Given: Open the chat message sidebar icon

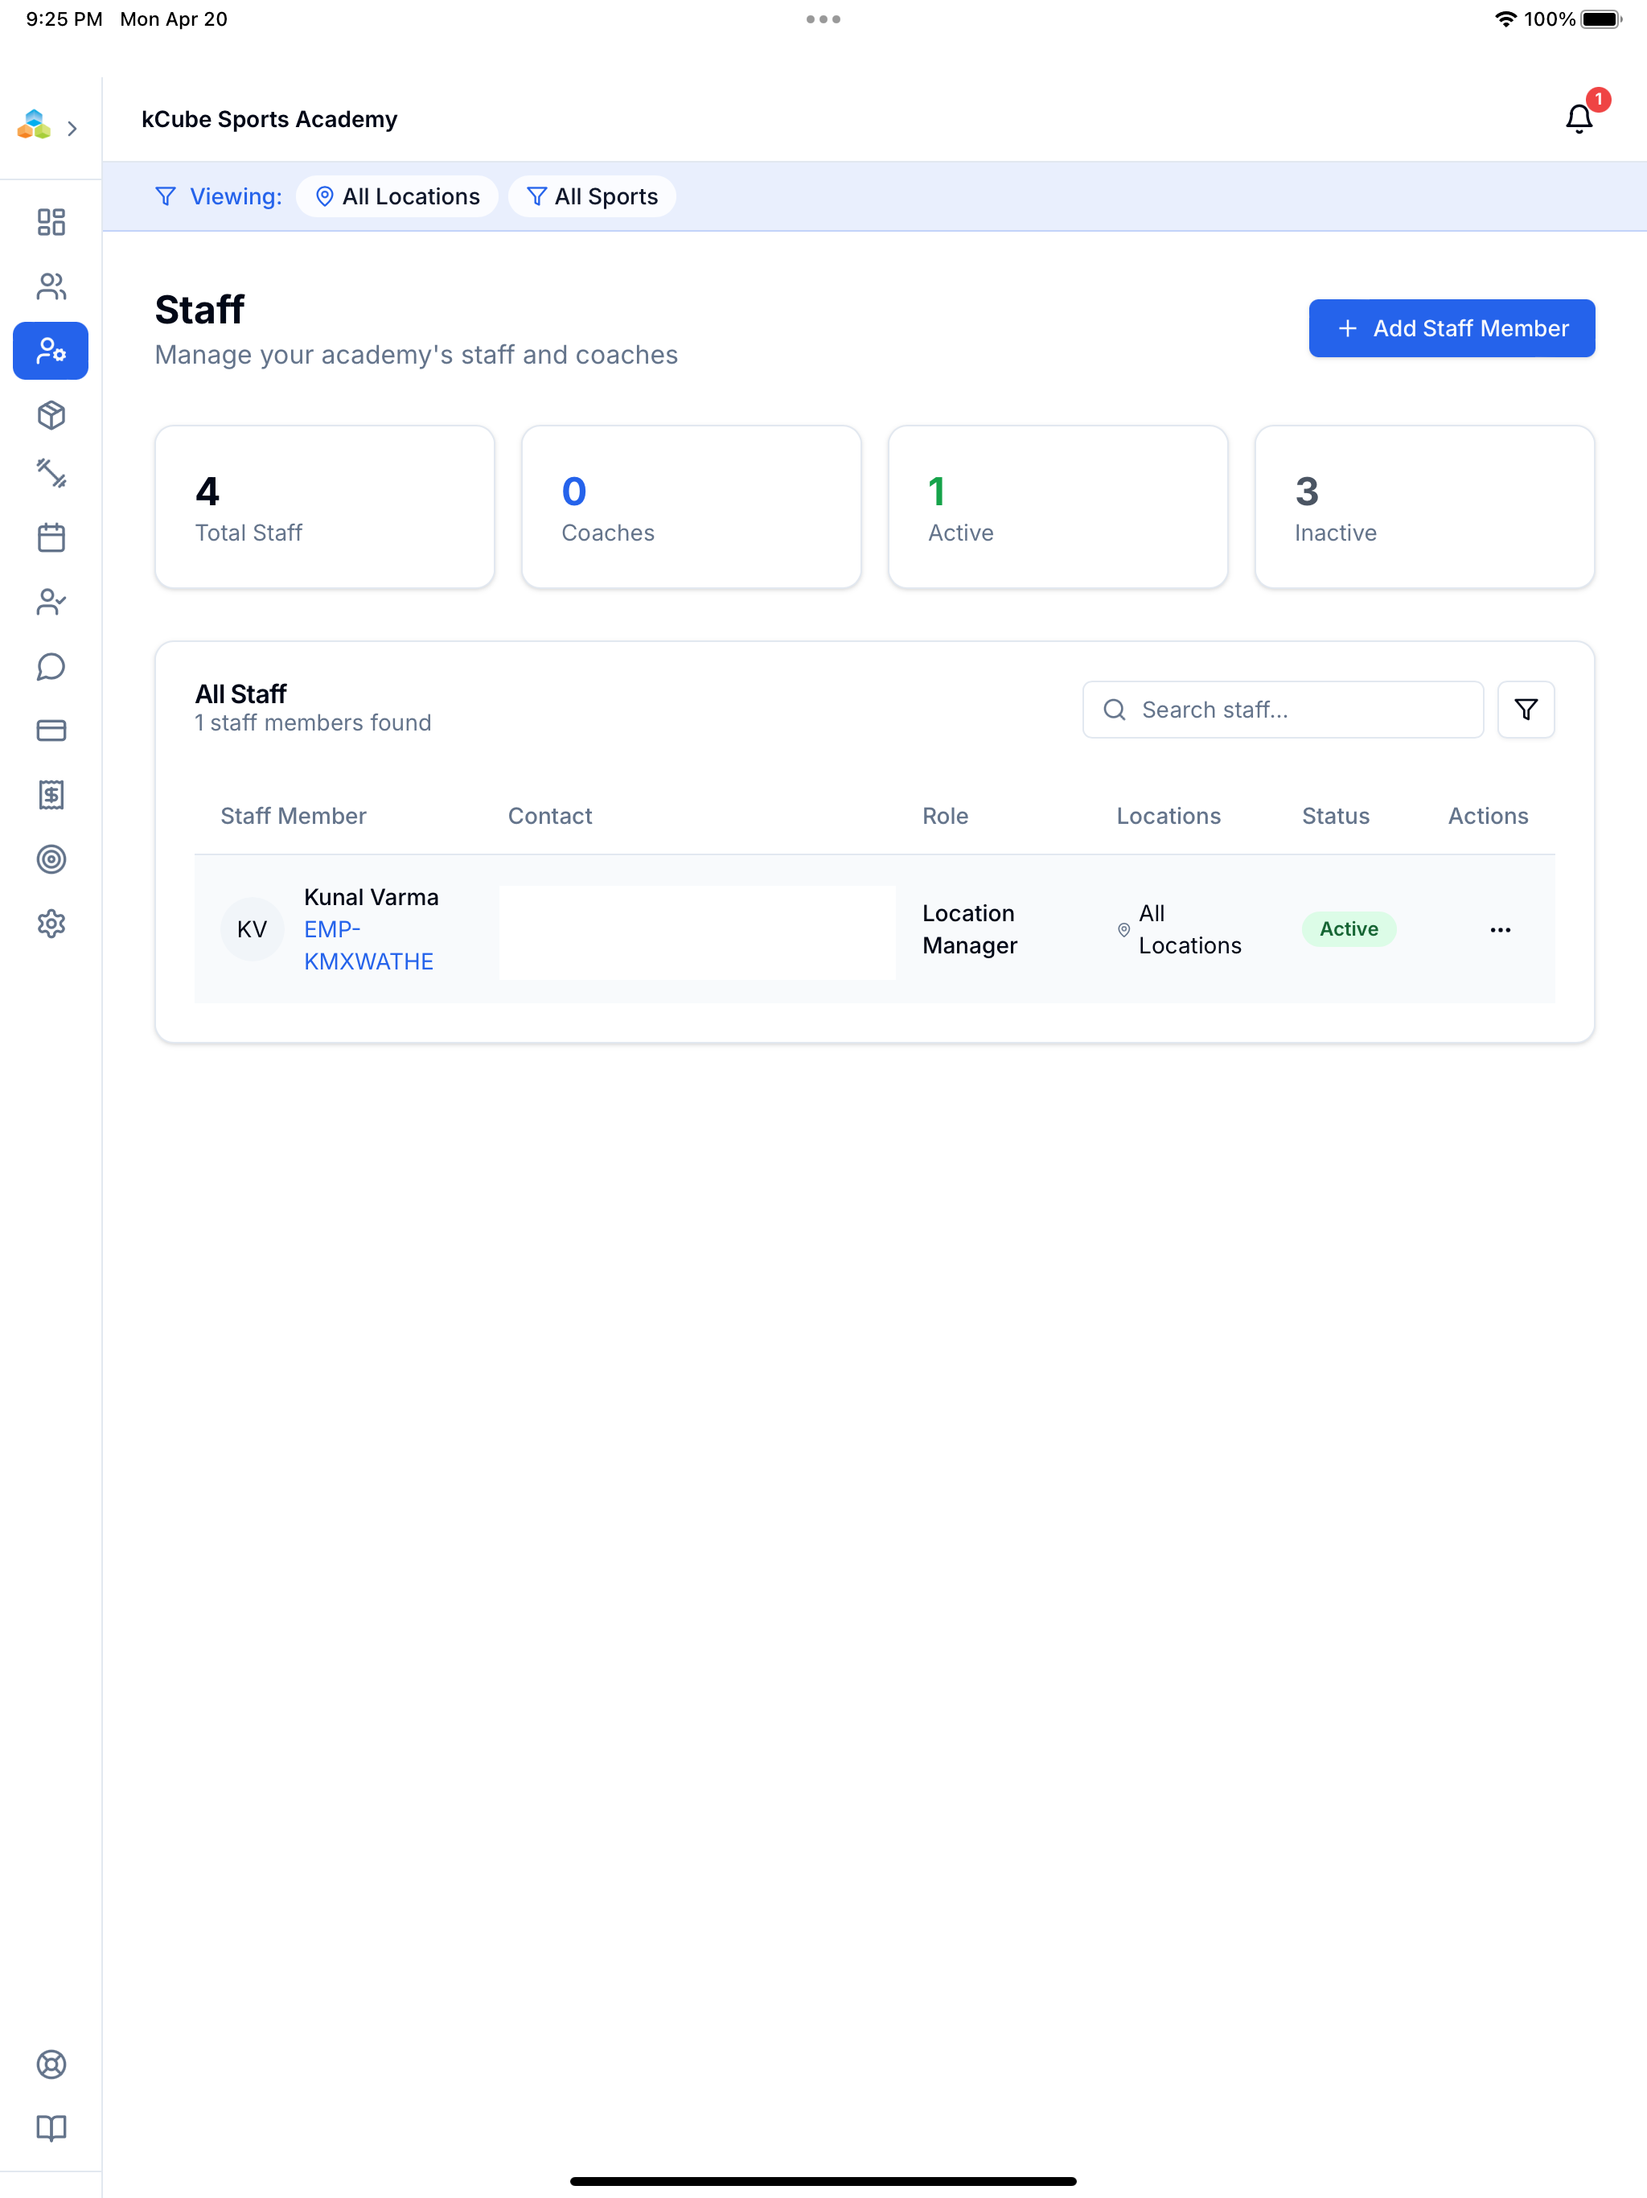Looking at the screenshot, I should point(51,666).
